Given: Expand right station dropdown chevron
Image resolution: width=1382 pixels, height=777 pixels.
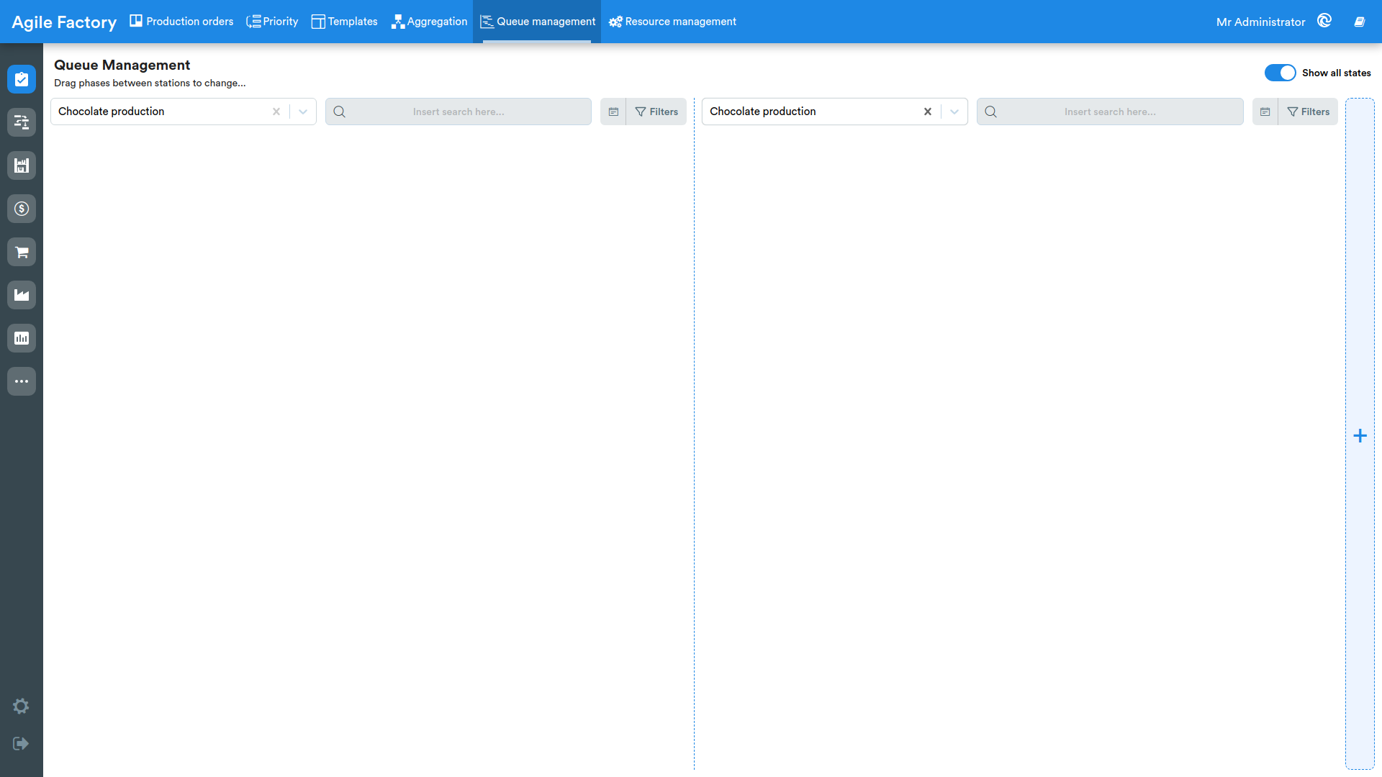Looking at the screenshot, I should tap(954, 112).
